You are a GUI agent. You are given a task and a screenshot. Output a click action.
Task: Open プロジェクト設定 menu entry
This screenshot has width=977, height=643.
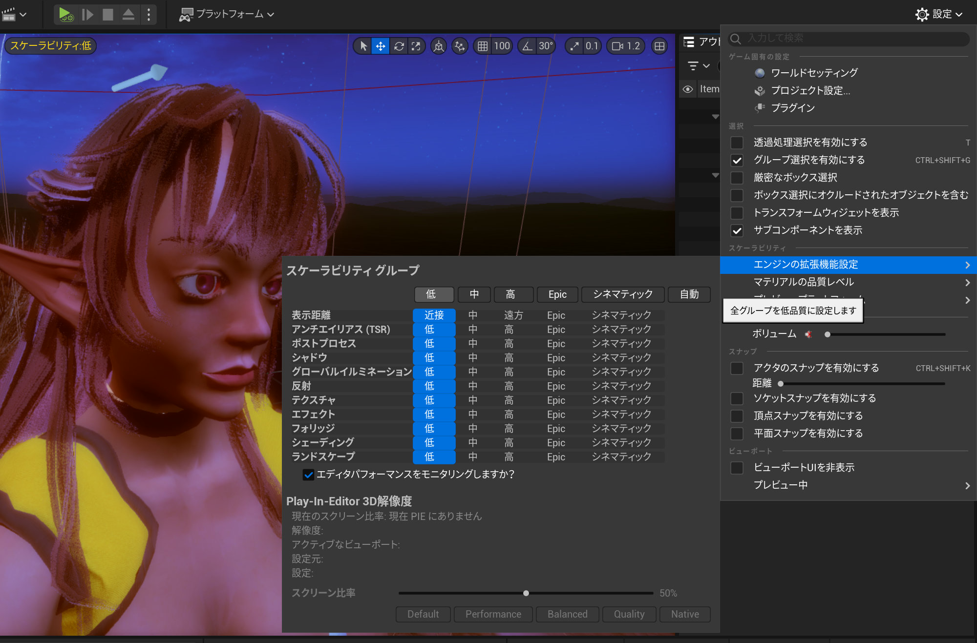pyautogui.click(x=810, y=90)
